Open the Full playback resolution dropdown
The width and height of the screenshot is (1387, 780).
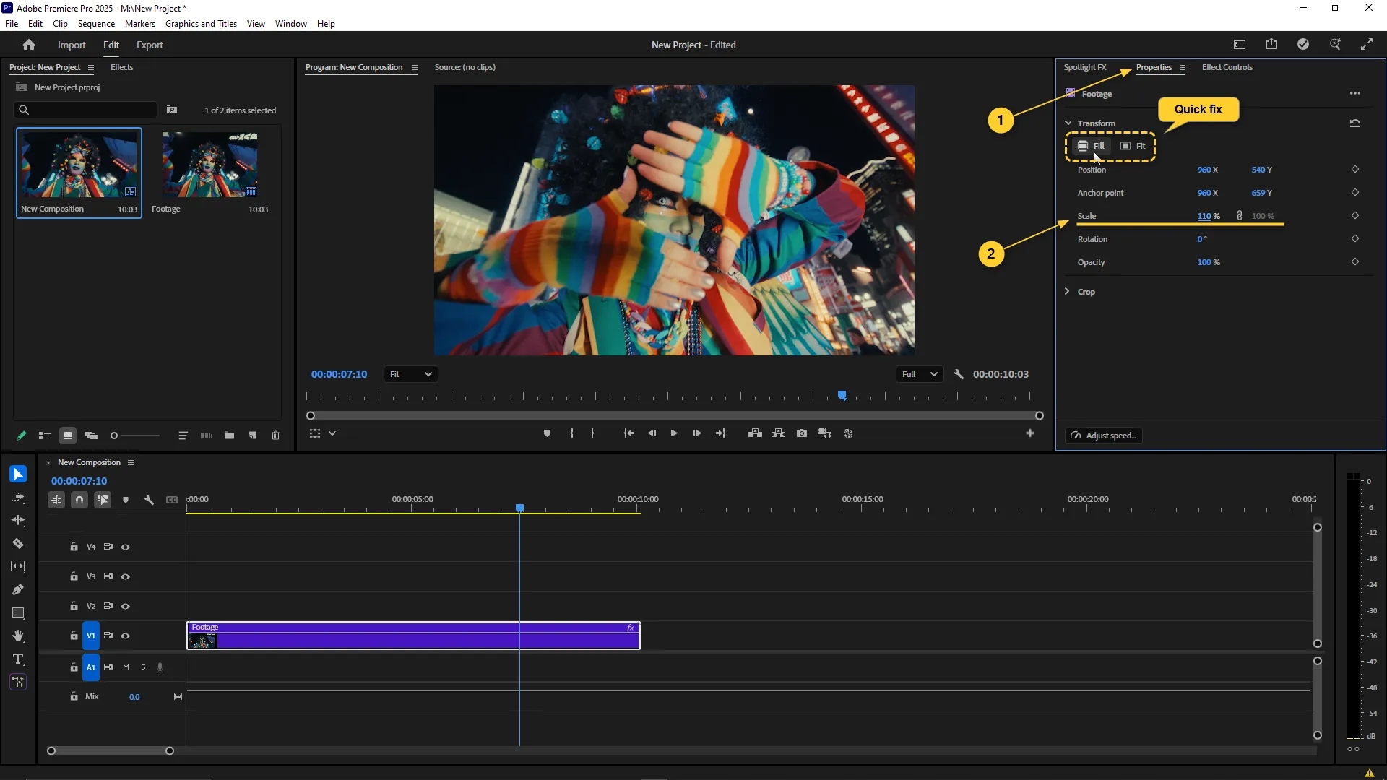coord(920,374)
